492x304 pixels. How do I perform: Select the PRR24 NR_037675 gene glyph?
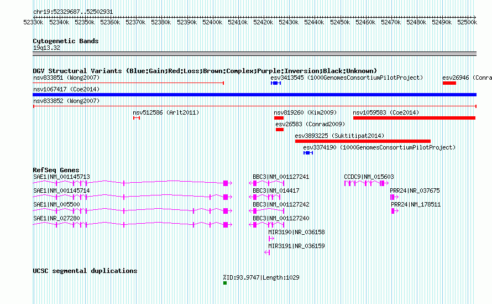point(394,197)
